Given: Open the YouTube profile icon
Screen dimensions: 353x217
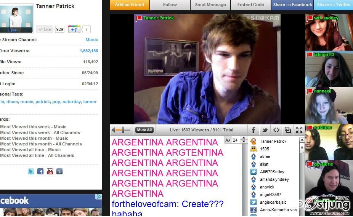Looking at the screenshot, I should 50,172.
